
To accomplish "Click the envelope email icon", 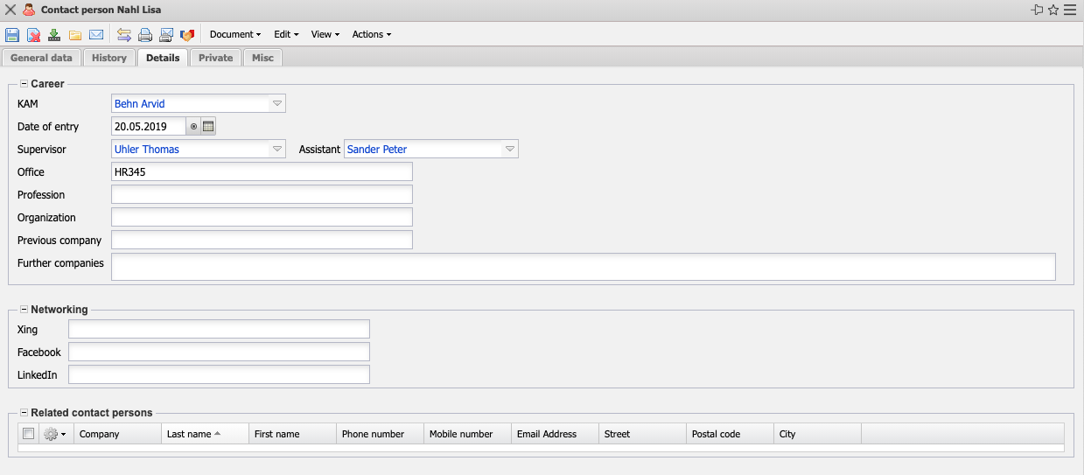I will (x=96, y=35).
